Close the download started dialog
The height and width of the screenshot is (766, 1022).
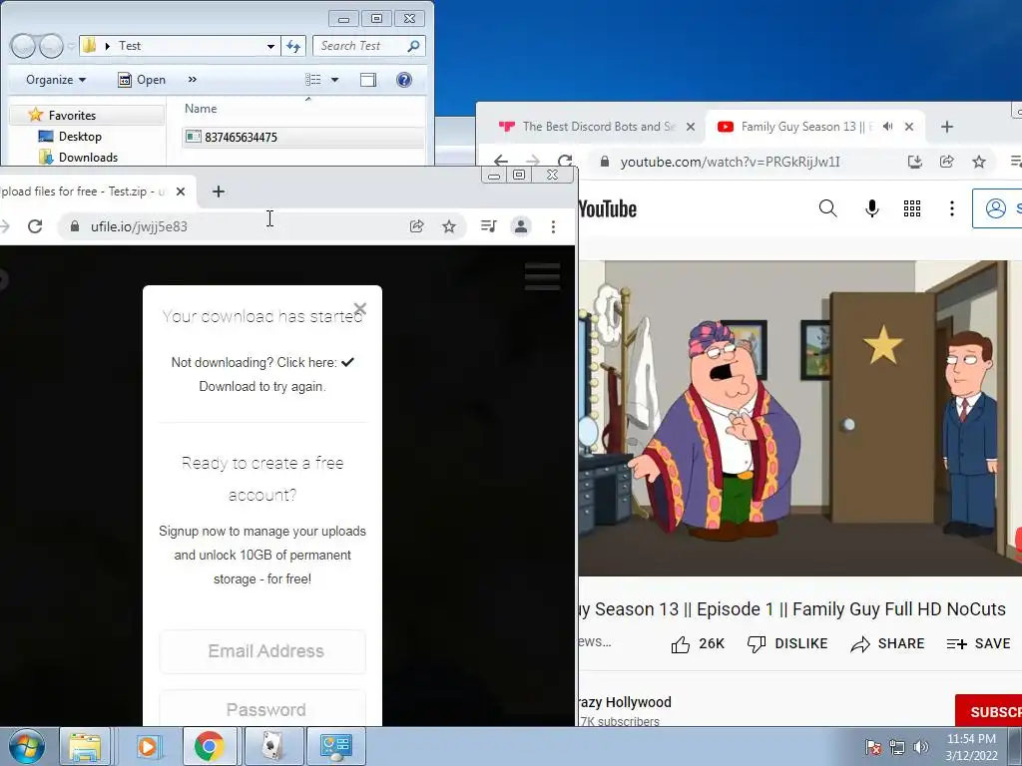click(x=359, y=309)
